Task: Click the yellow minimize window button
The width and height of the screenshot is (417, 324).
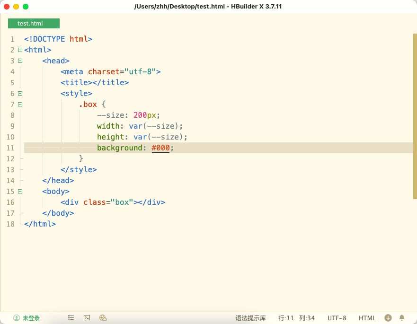Action: click(16, 7)
